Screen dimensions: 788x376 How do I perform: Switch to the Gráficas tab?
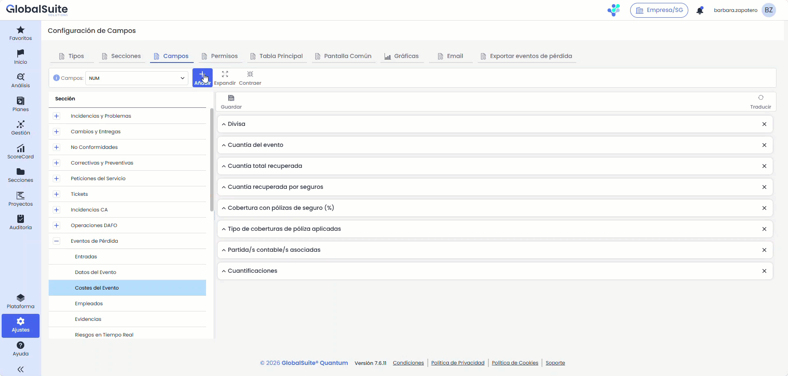tap(401, 56)
